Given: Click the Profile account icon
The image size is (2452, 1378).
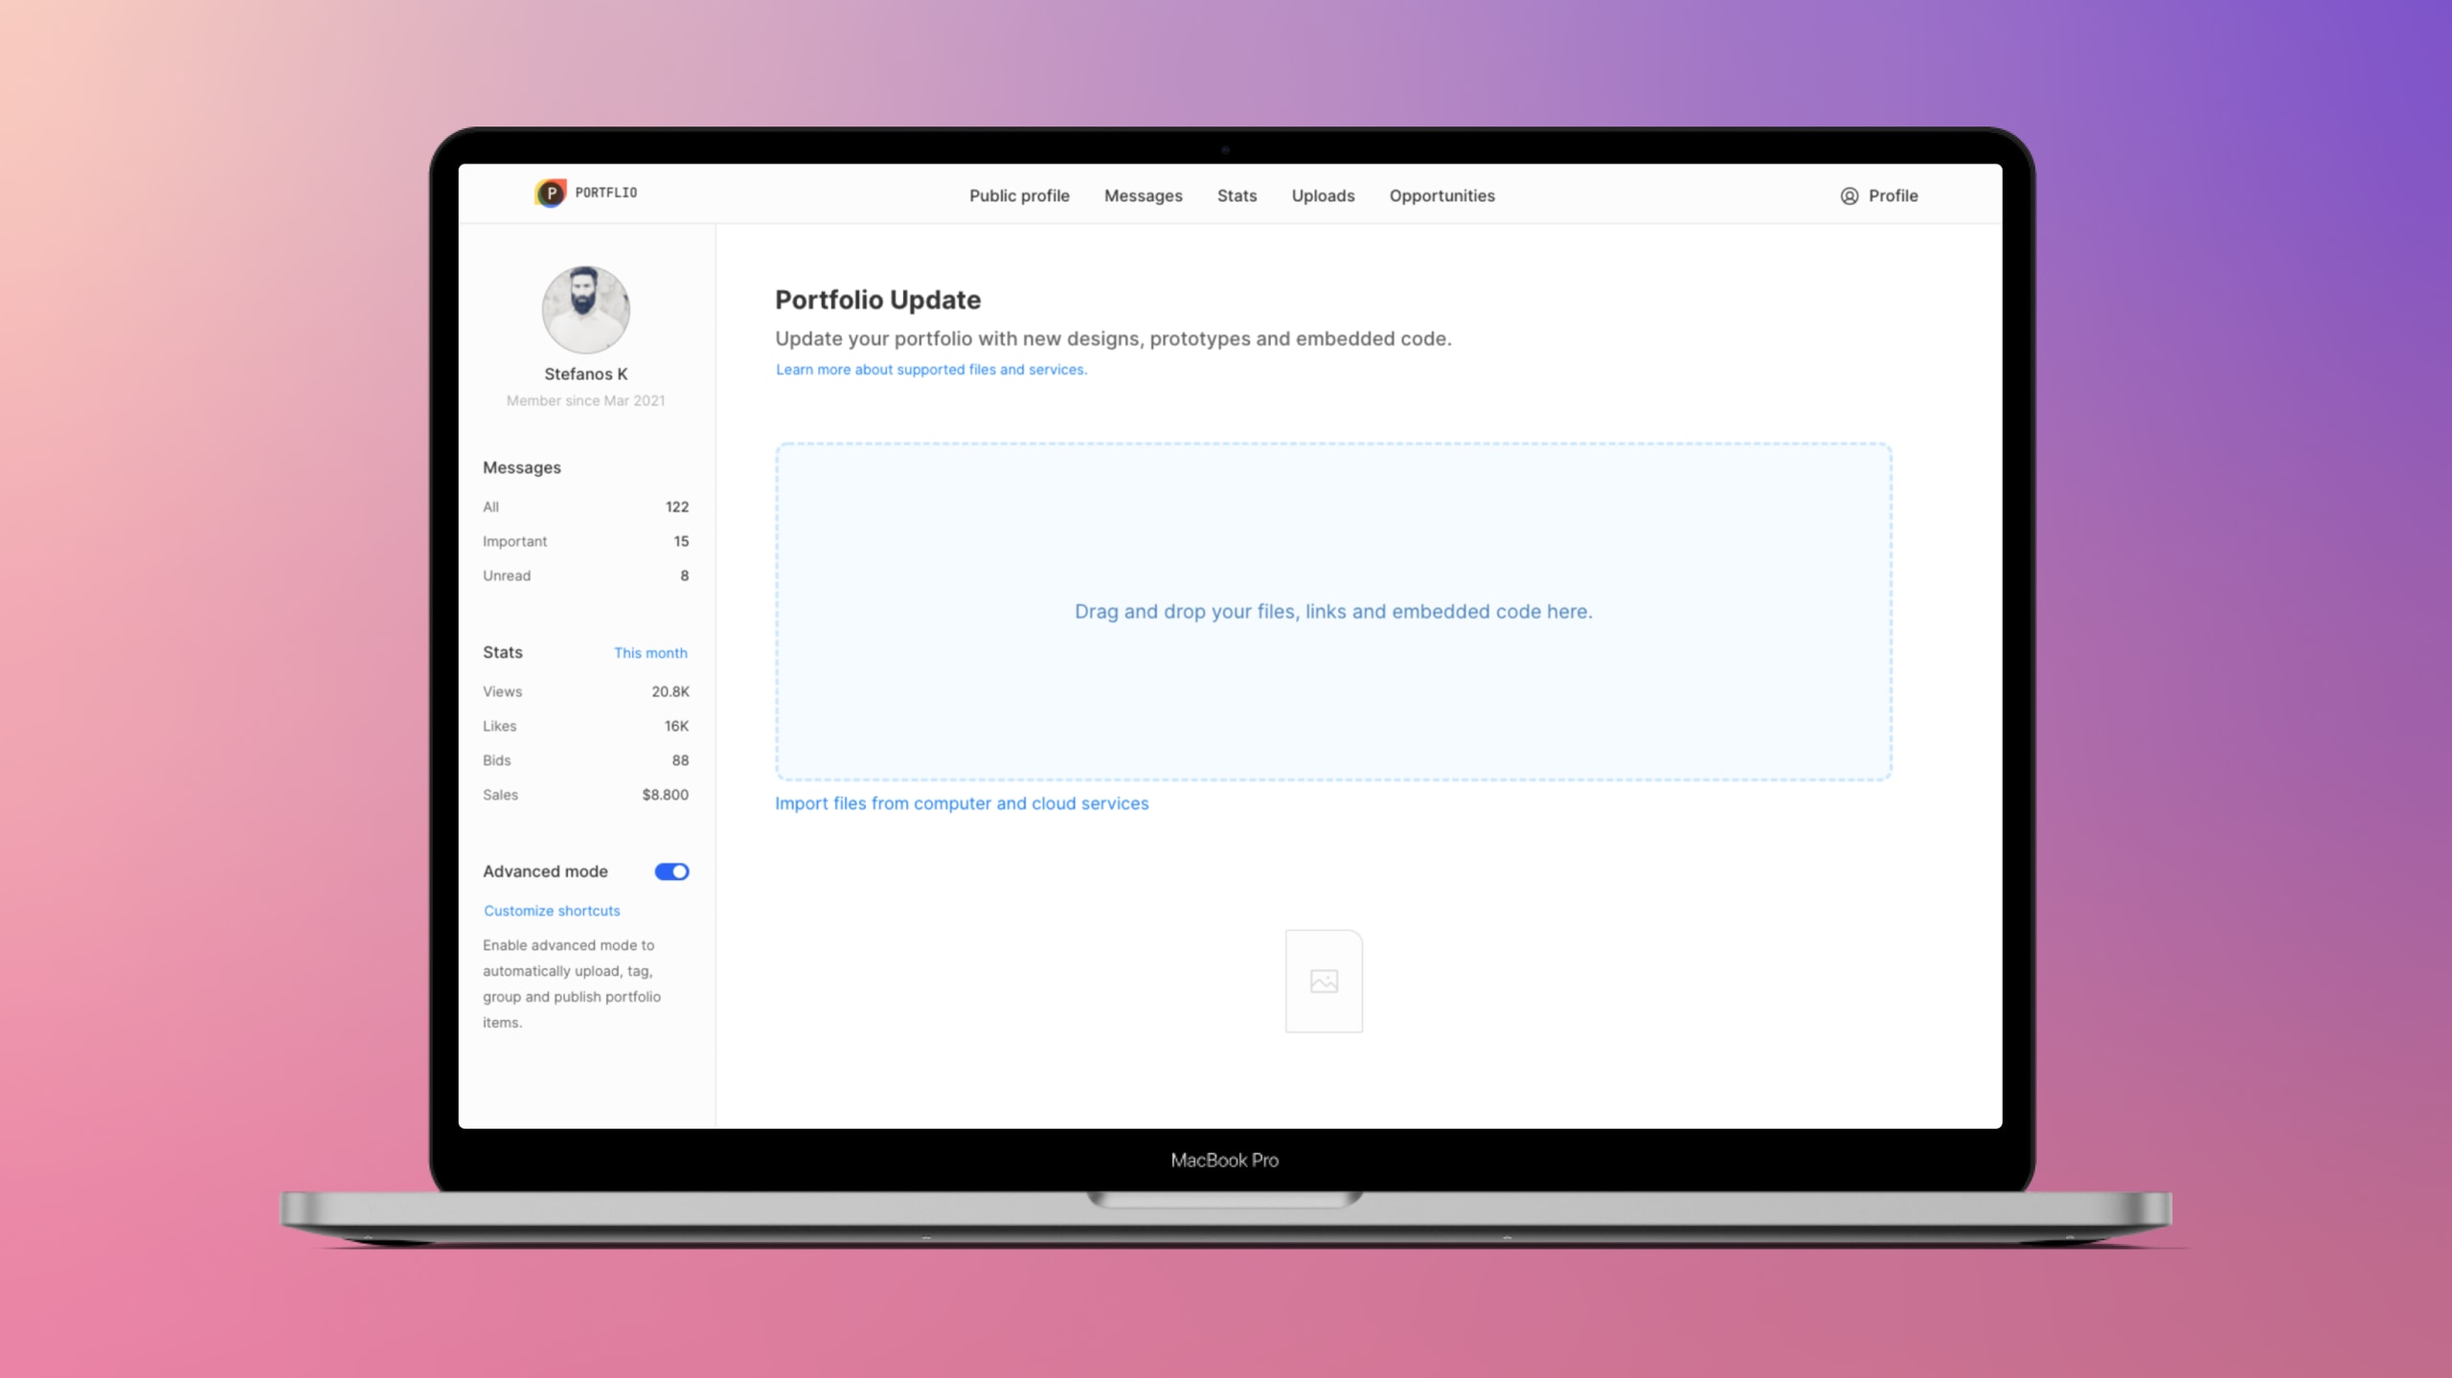Looking at the screenshot, I should tap(1850, 195).
